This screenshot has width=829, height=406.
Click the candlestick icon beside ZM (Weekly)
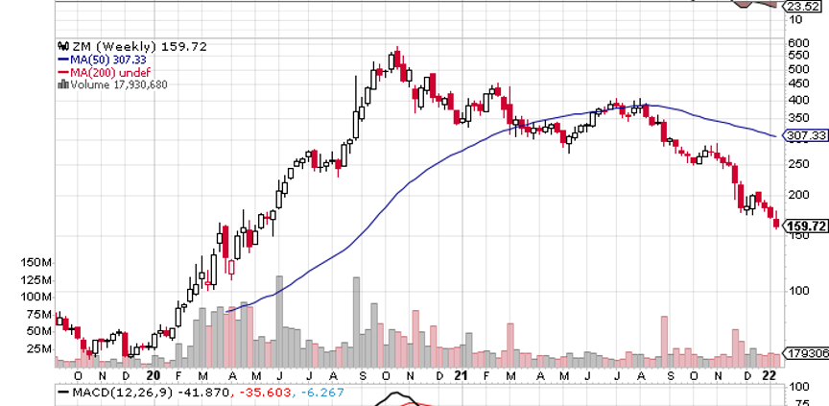(62, 46)
